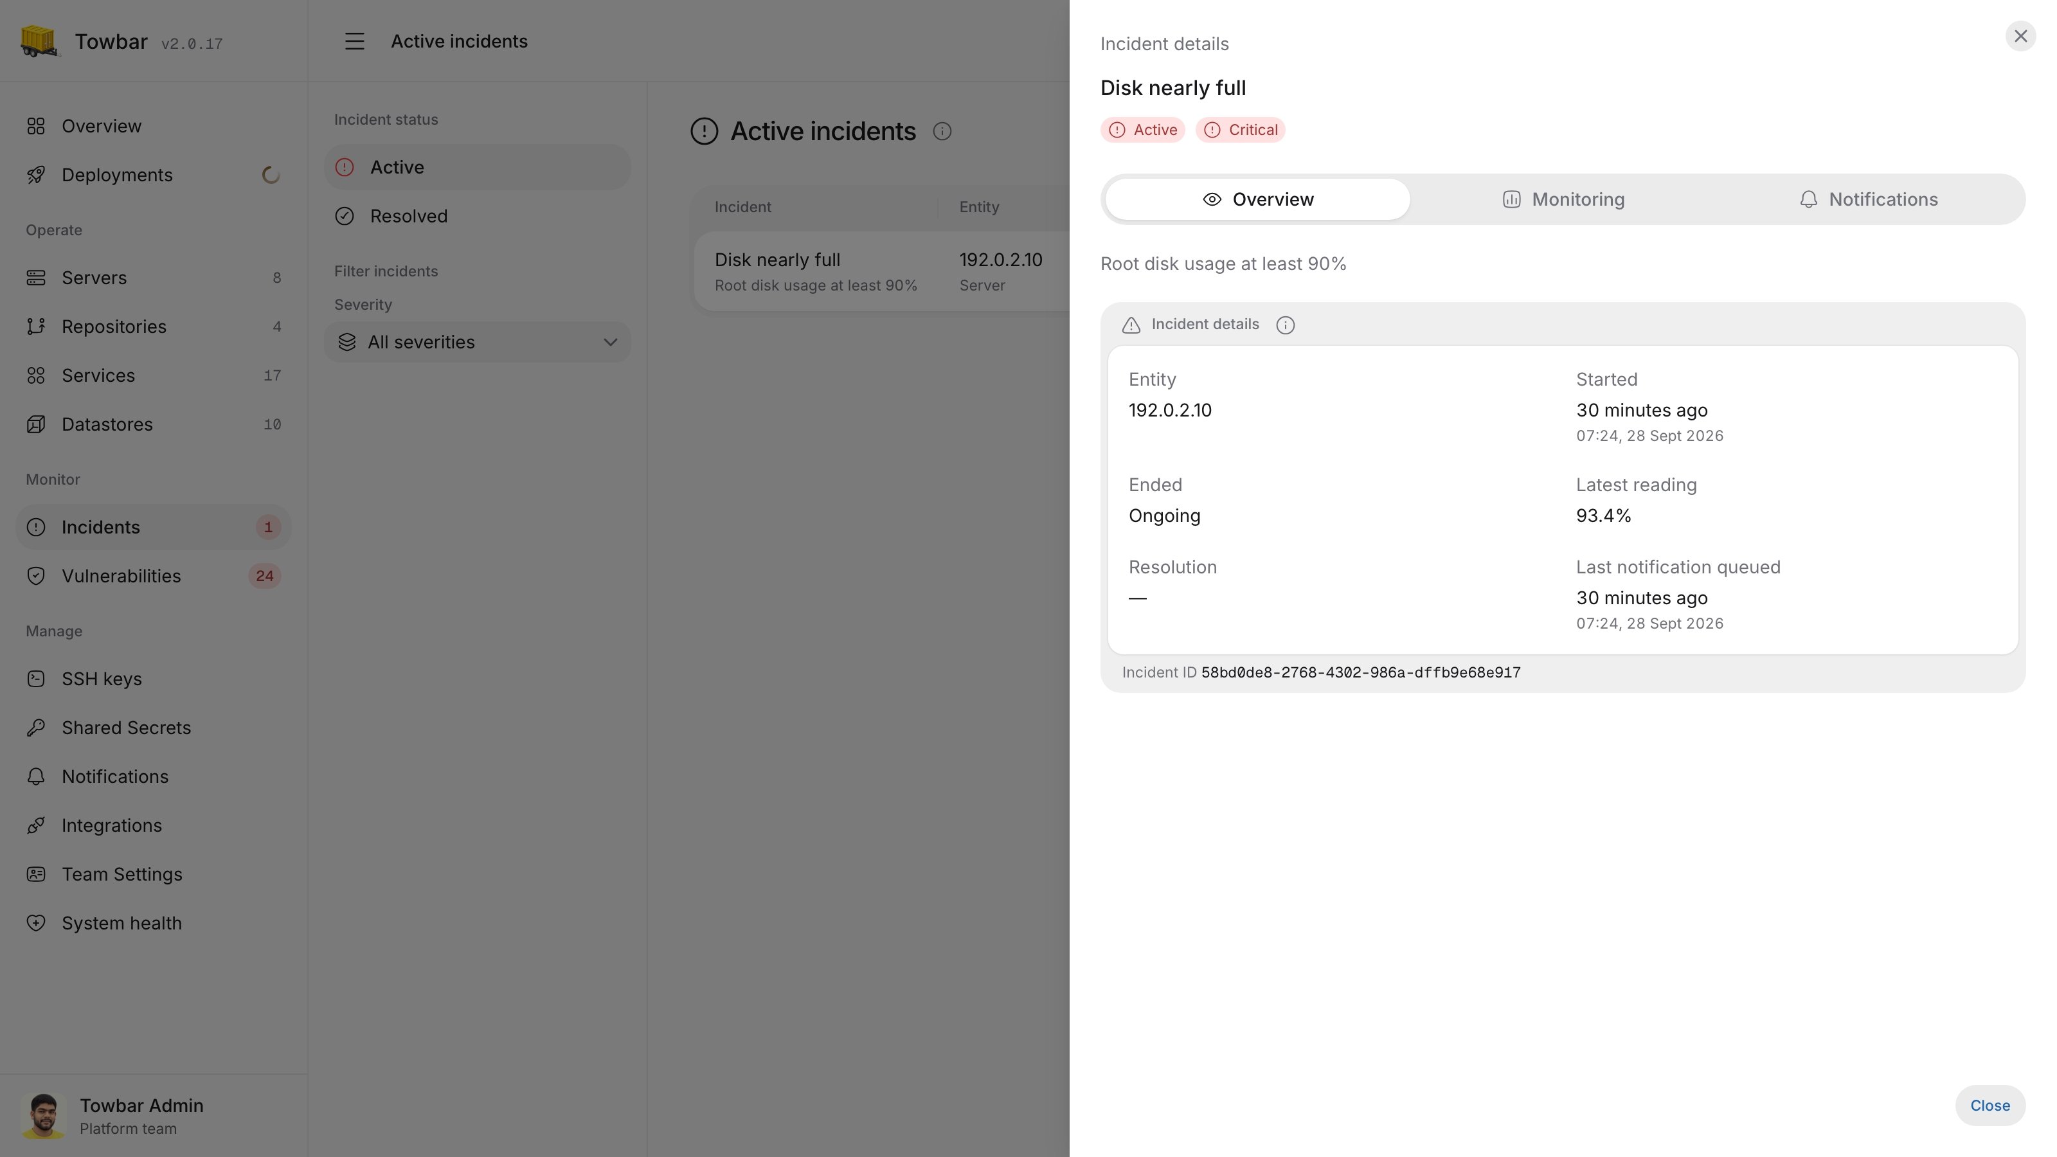The width and height of the screenshot is (2057, 1157).
Task: Click the large alert icon before Active incidents heading
Action: click(x=705, y=131)
